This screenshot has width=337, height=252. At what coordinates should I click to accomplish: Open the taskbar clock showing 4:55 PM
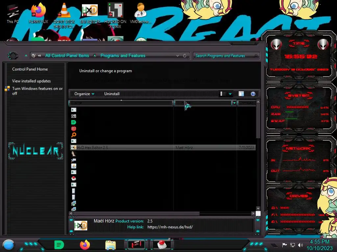(319, 245)
